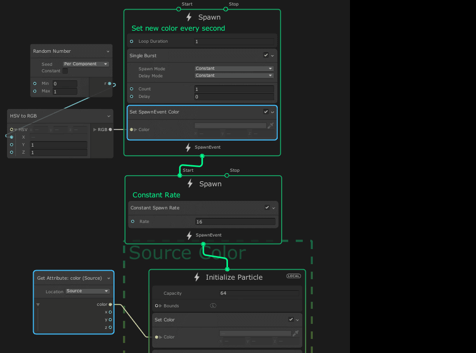This screenshot has height=353, width=476.
Task: Click the Bounds space L icon
Action: point(213,306)
